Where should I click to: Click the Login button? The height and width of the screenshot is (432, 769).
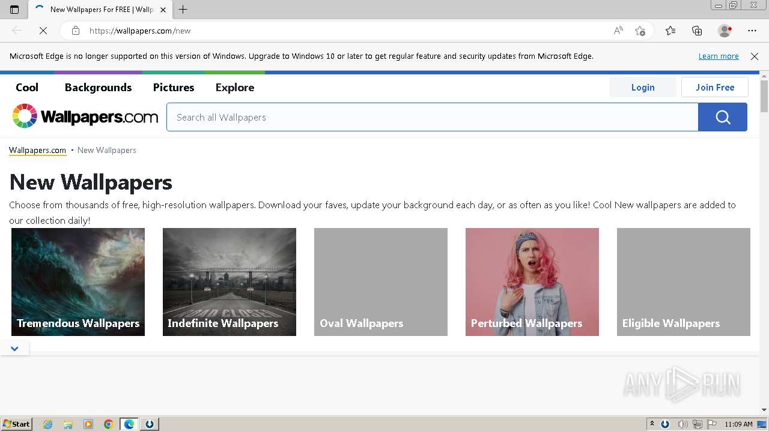[643, 87]
